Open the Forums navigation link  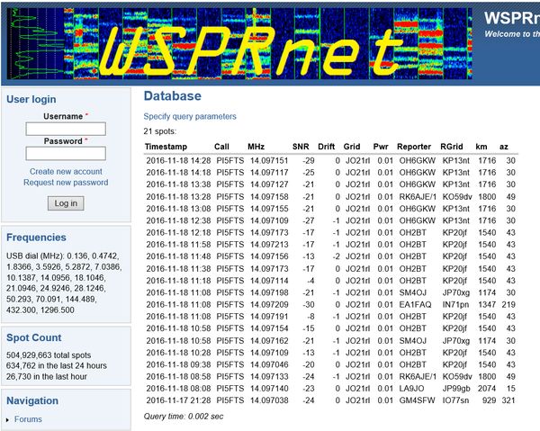click(x=28, y=419)
